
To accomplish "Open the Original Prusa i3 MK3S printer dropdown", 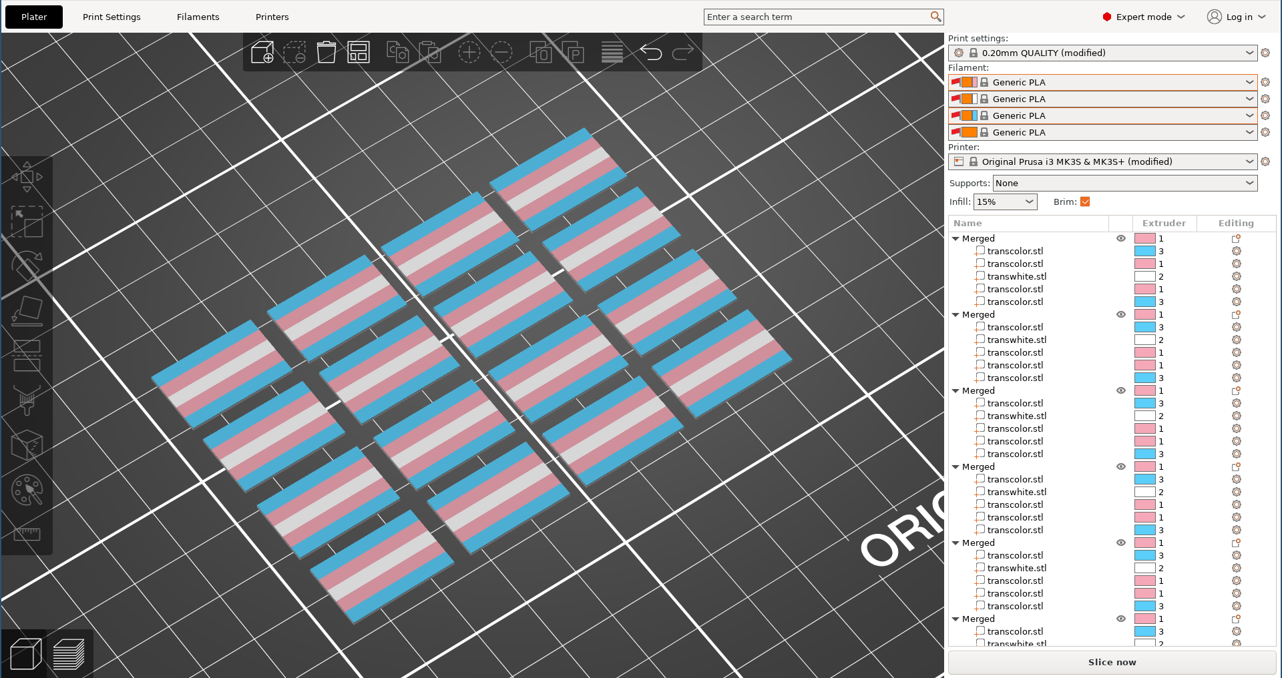I will pos(1103,161).
